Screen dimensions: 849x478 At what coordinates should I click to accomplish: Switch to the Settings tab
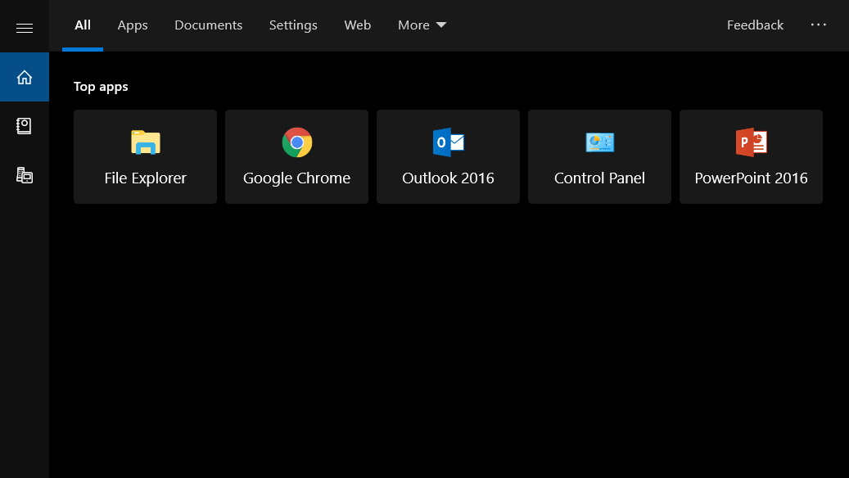tap(293, 25)
